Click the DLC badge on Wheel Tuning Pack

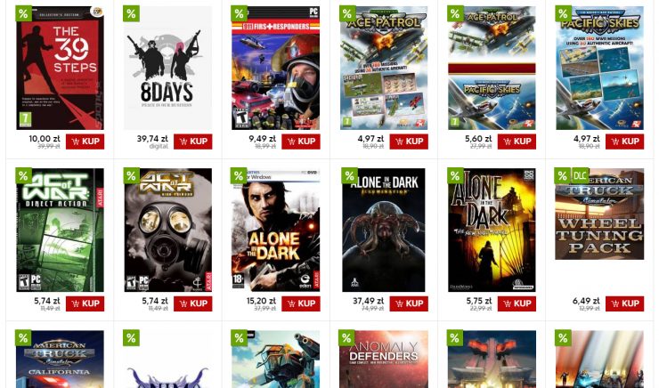[x=580, y=175]
